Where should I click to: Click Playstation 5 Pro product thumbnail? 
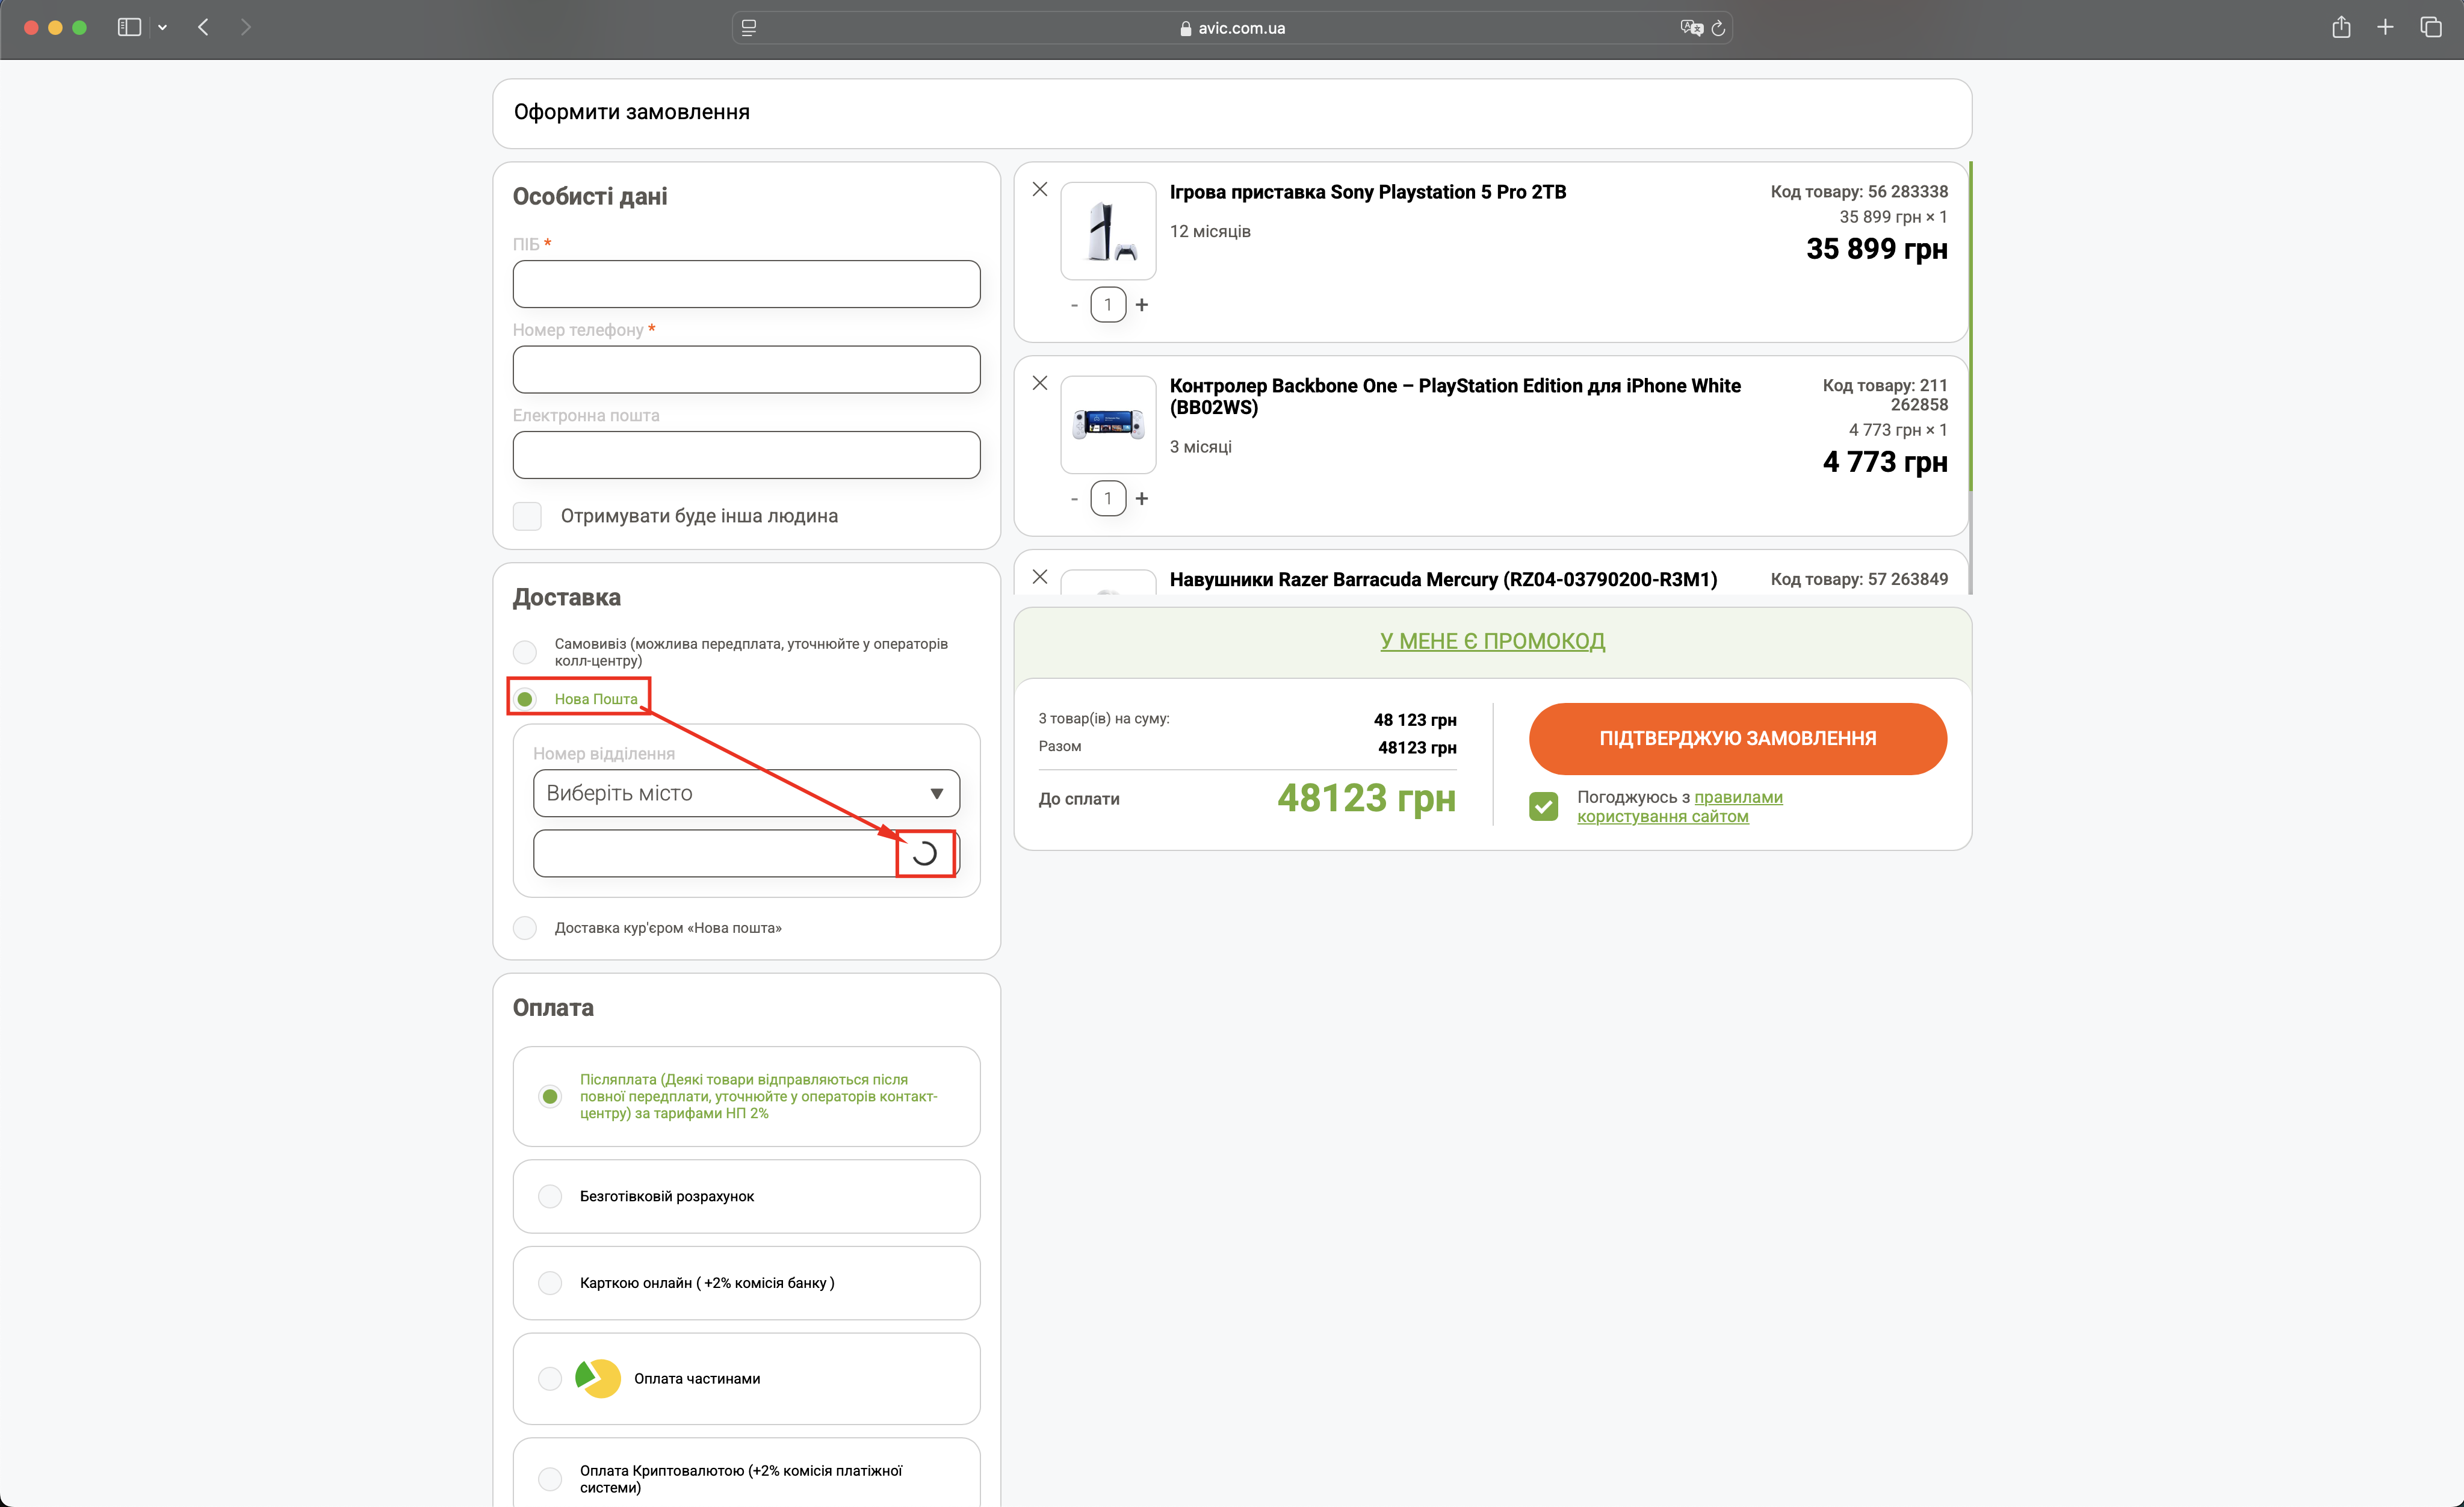click(x=1108, y=231)
